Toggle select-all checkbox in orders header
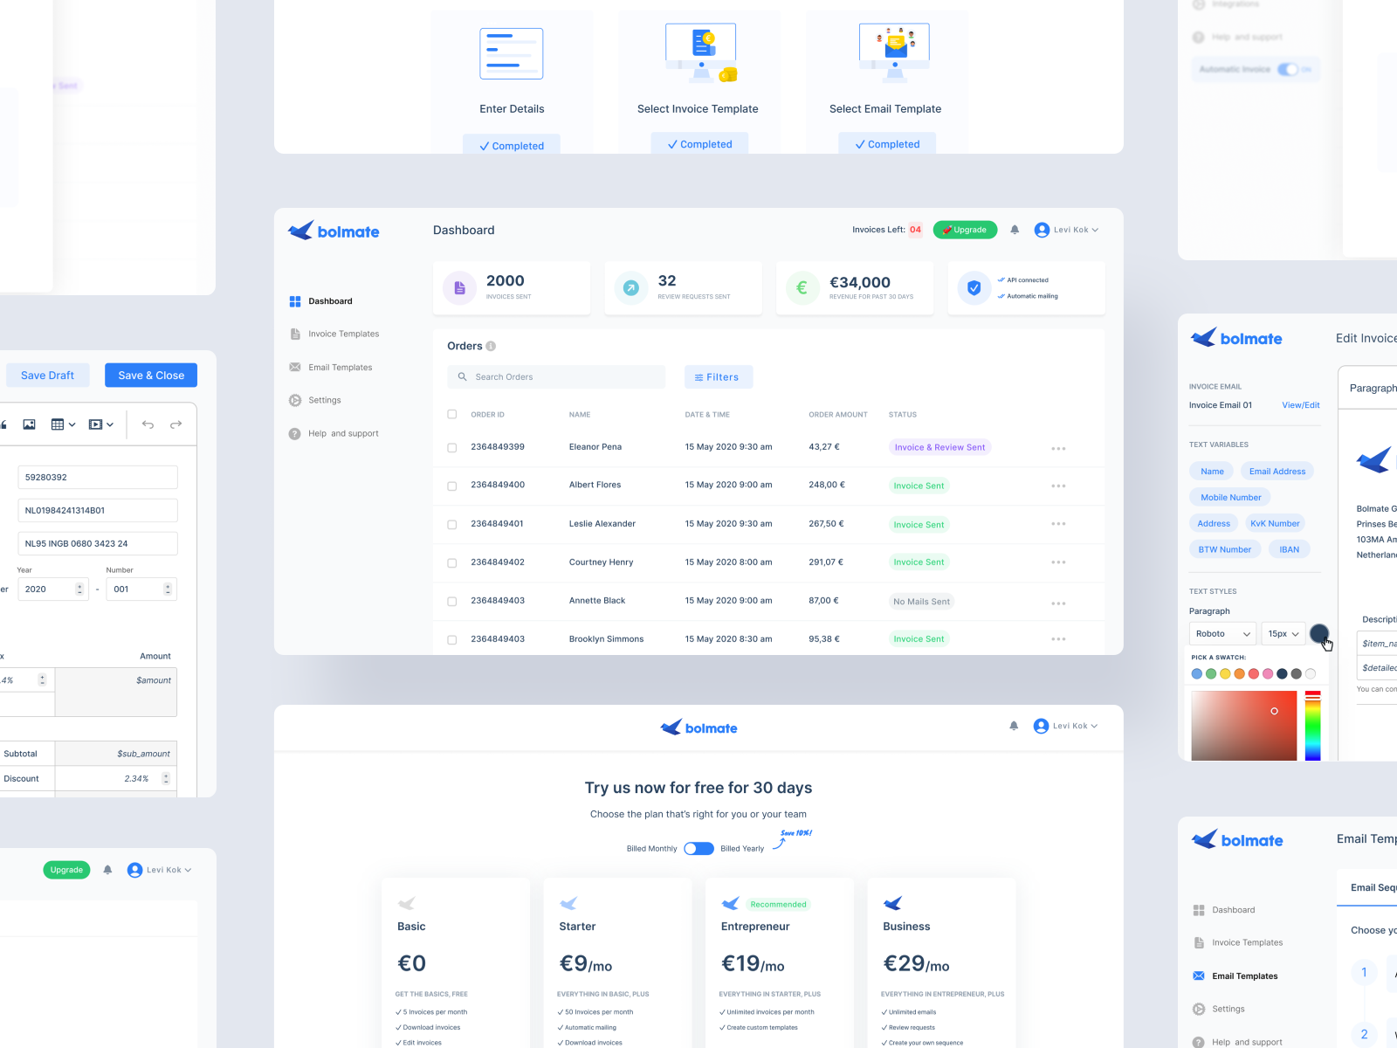This screenshot has width=1397, height=1048. pyautogui.click(x=452, y=414)
